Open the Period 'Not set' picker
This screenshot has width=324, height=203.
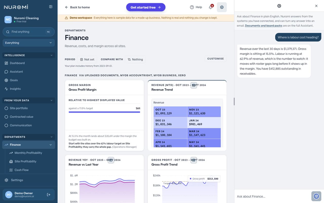coord(87,59)
